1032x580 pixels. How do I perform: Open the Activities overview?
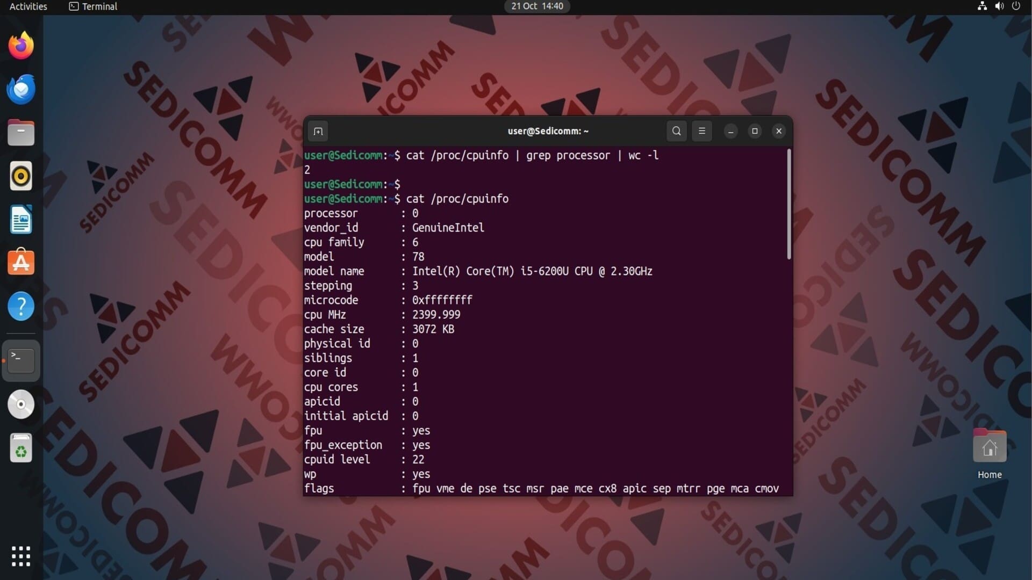point(28,6)
